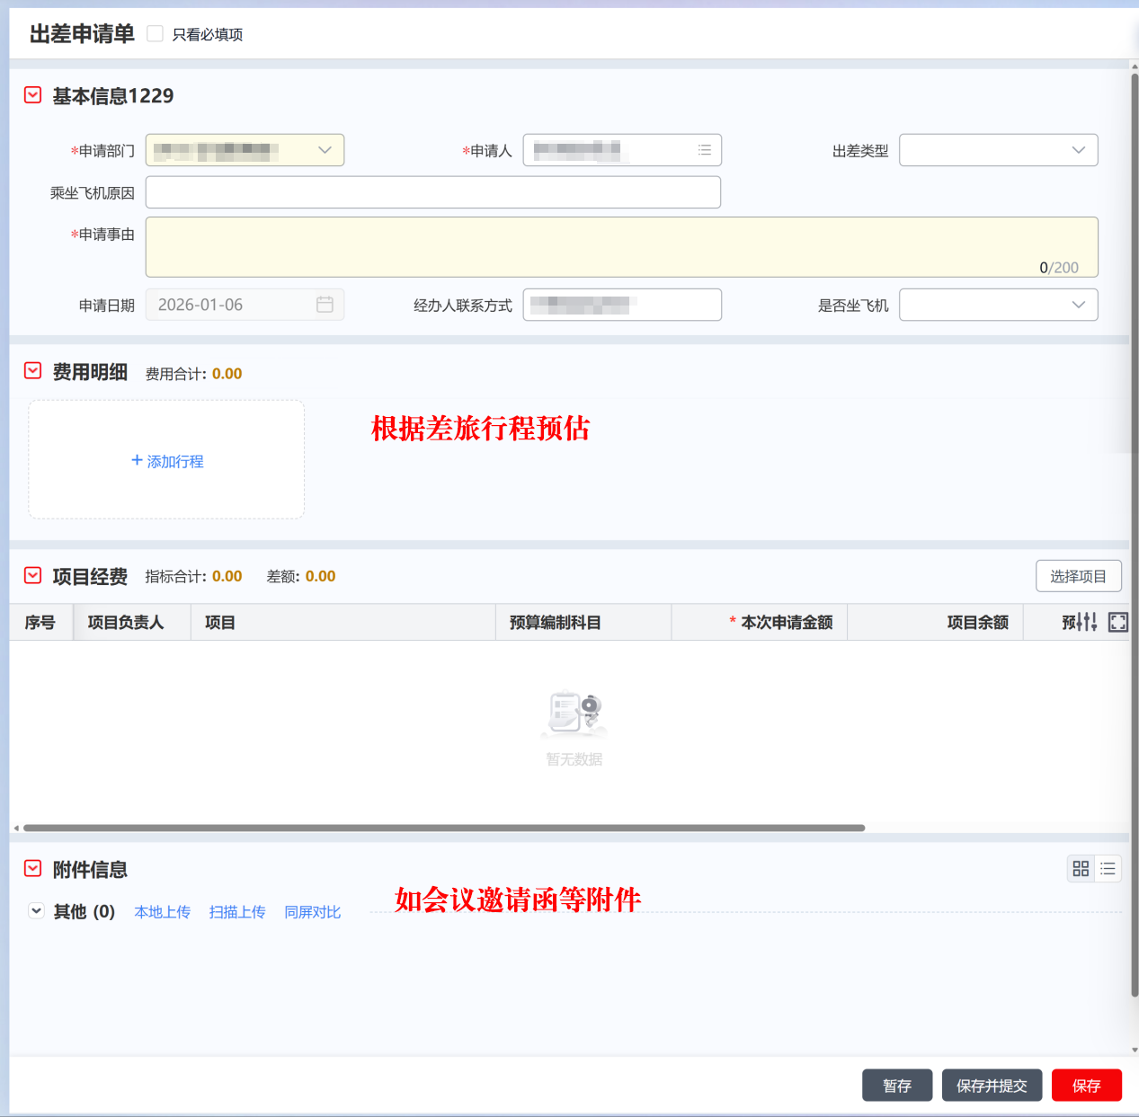The height and width of the screenshot is (1117, 1139).
Task: Click the list icon in 申请人 field
Action: point(704,150)
